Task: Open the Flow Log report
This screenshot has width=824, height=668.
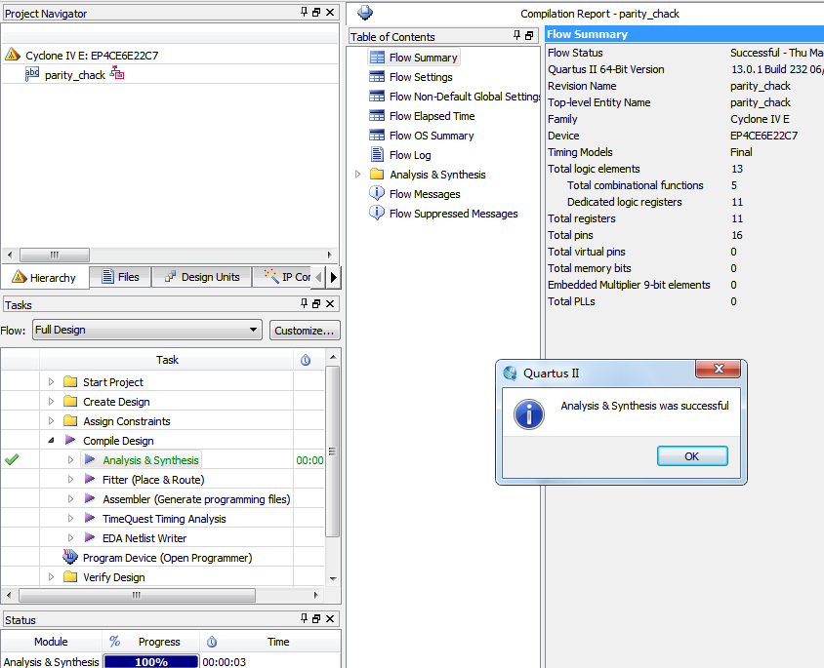Action: (x=410, y=155)
